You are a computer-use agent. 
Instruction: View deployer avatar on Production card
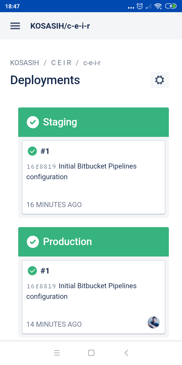tap(154, 322)
